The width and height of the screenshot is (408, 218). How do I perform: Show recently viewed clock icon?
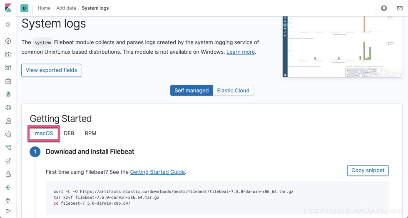click(8, 25)
